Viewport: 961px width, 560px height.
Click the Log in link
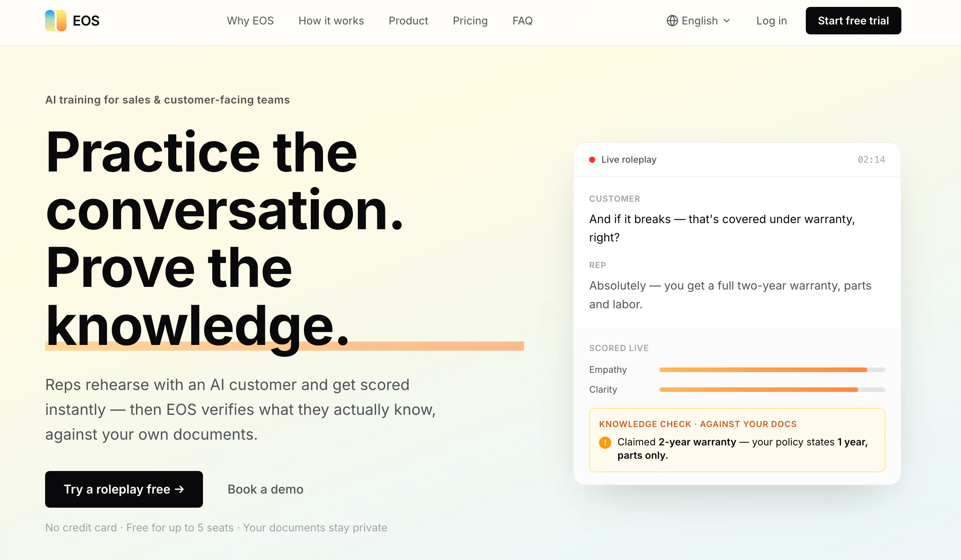pos(771,21)
